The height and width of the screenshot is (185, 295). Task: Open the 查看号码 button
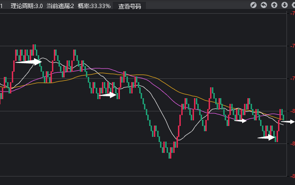(x=129, y=6)
